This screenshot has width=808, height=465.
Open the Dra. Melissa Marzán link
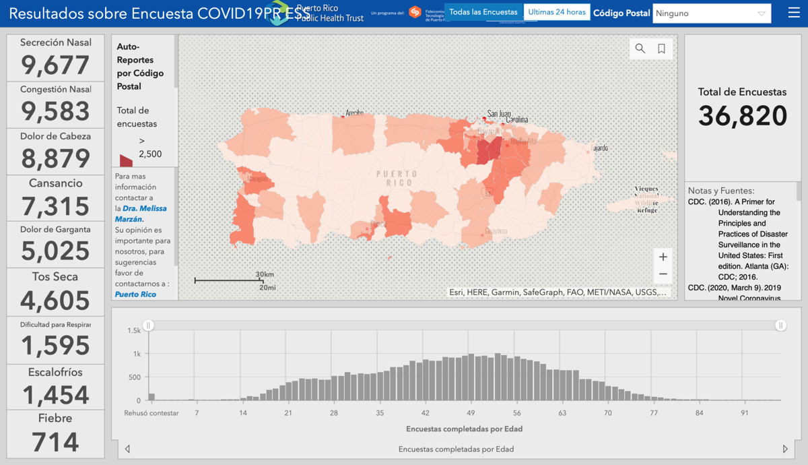coord(144,214)
